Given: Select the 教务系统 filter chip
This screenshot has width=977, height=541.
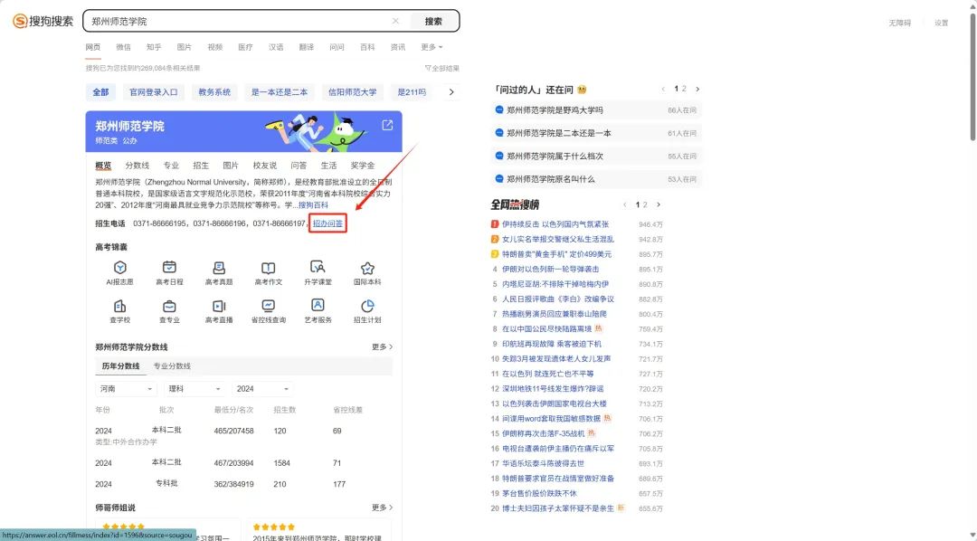Looking at the screenshot, I should pos(214,91).
